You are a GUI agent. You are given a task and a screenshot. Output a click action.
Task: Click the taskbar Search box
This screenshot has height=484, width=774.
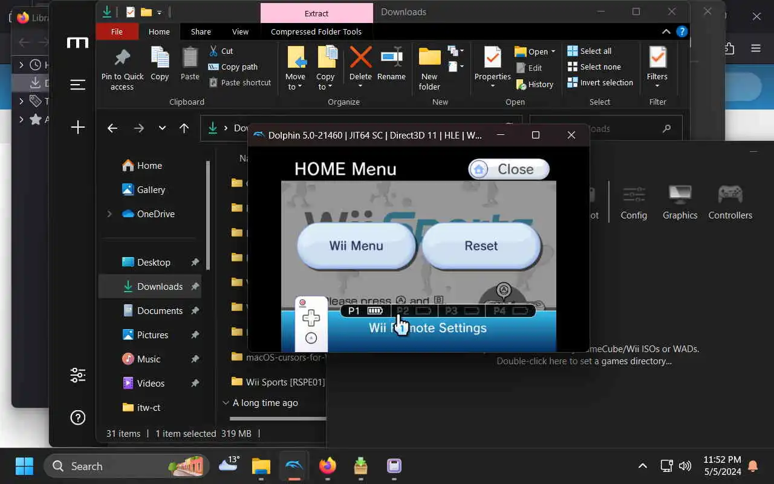[127, 466]
